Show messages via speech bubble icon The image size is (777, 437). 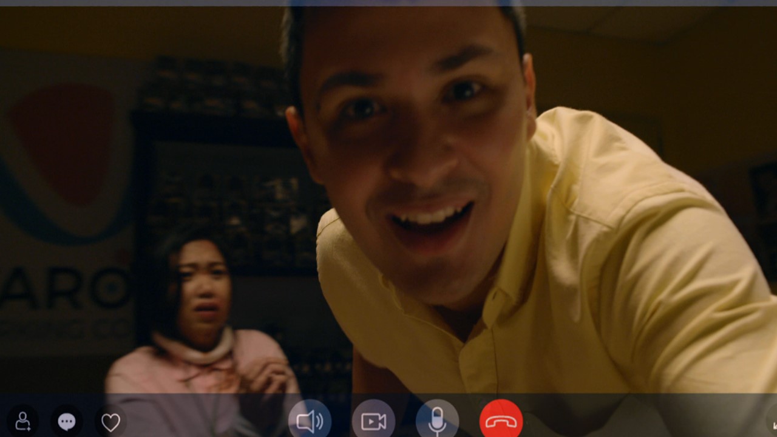point(67,421)
